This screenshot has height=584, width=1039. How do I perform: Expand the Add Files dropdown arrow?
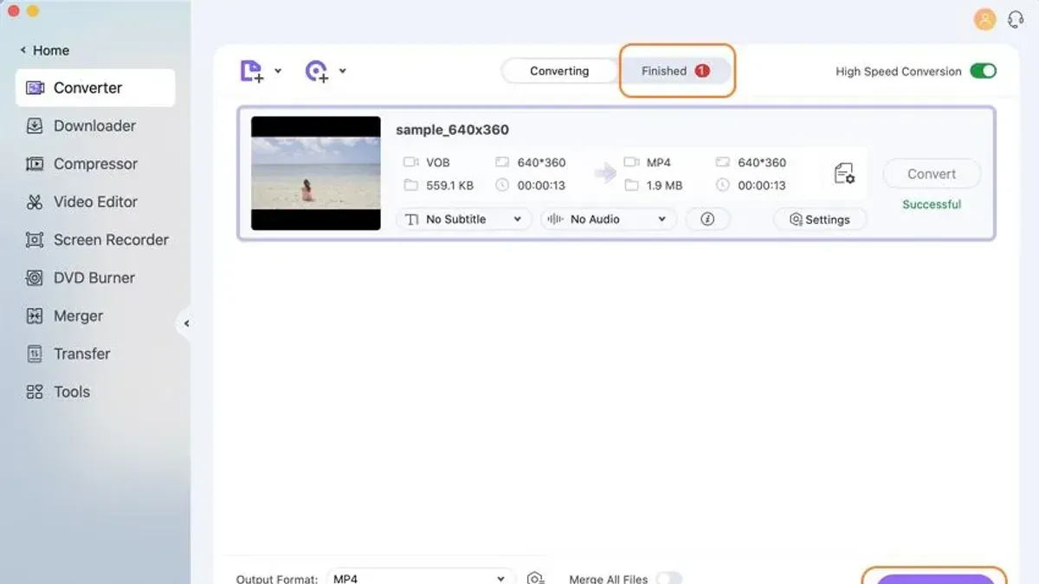click(278, 71)
